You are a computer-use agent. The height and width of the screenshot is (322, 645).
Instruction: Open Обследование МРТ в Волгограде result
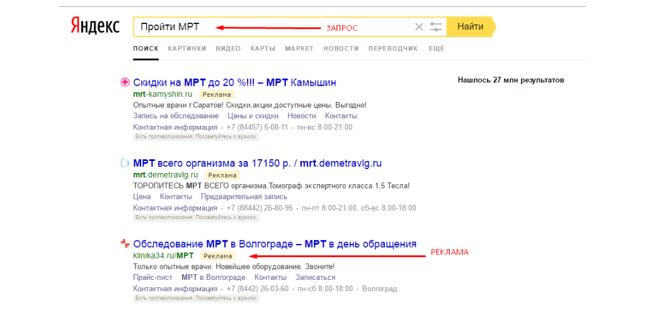[275, 244]
